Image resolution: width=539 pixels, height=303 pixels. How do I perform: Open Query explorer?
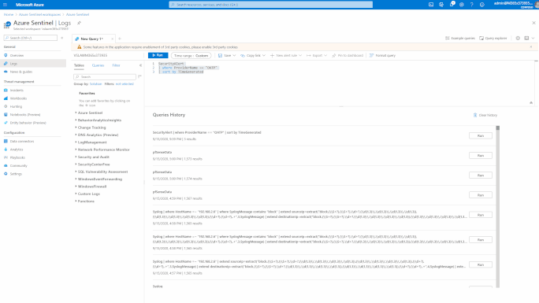pyautogui.click(x=493, y=38)
